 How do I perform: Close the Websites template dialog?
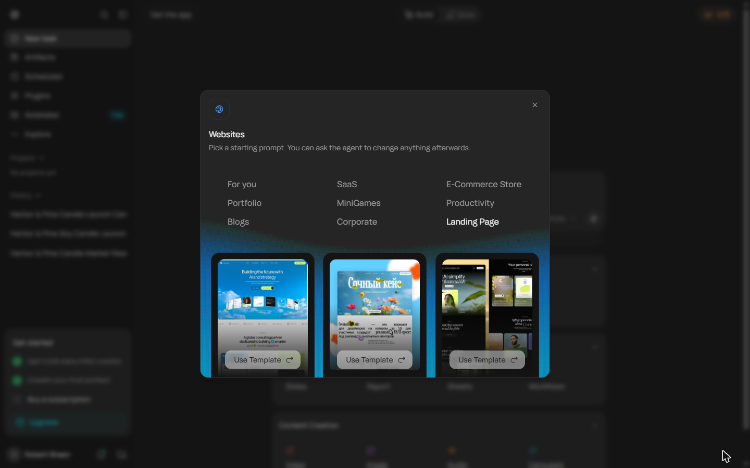tap(534, 105)
